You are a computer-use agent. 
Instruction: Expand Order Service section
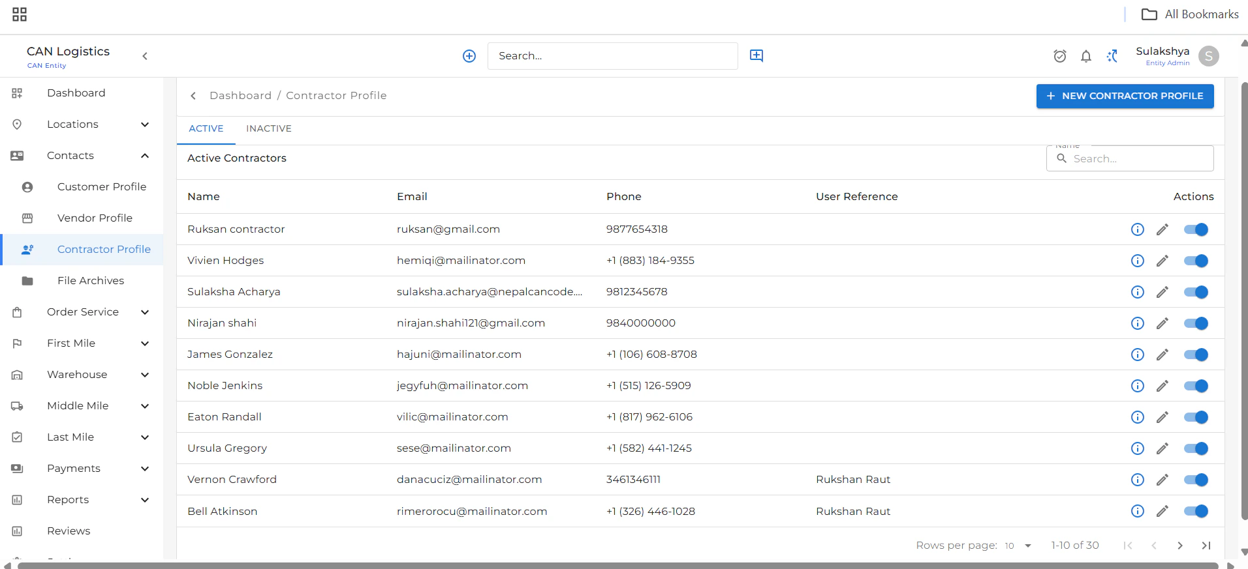coord(82,312)
